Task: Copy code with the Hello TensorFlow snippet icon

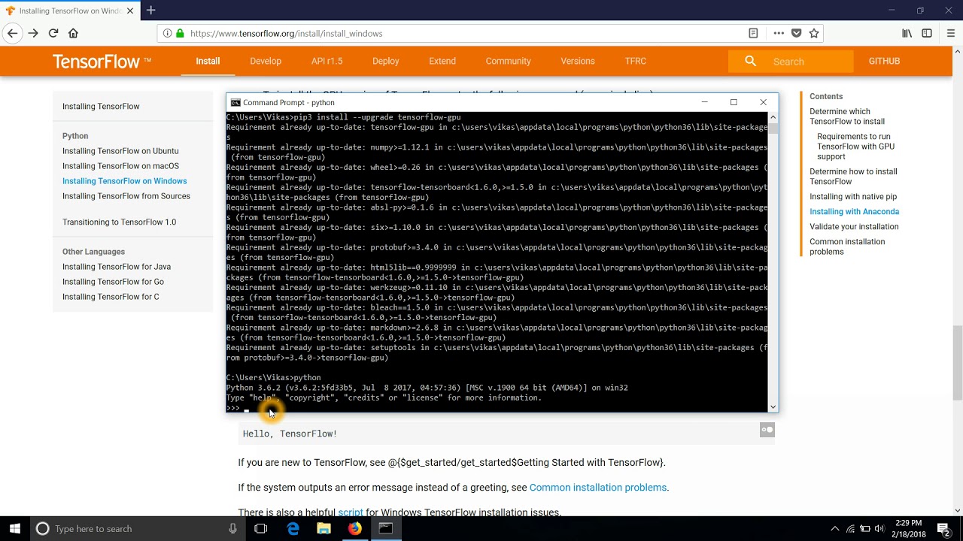Action: coord(767,430)
